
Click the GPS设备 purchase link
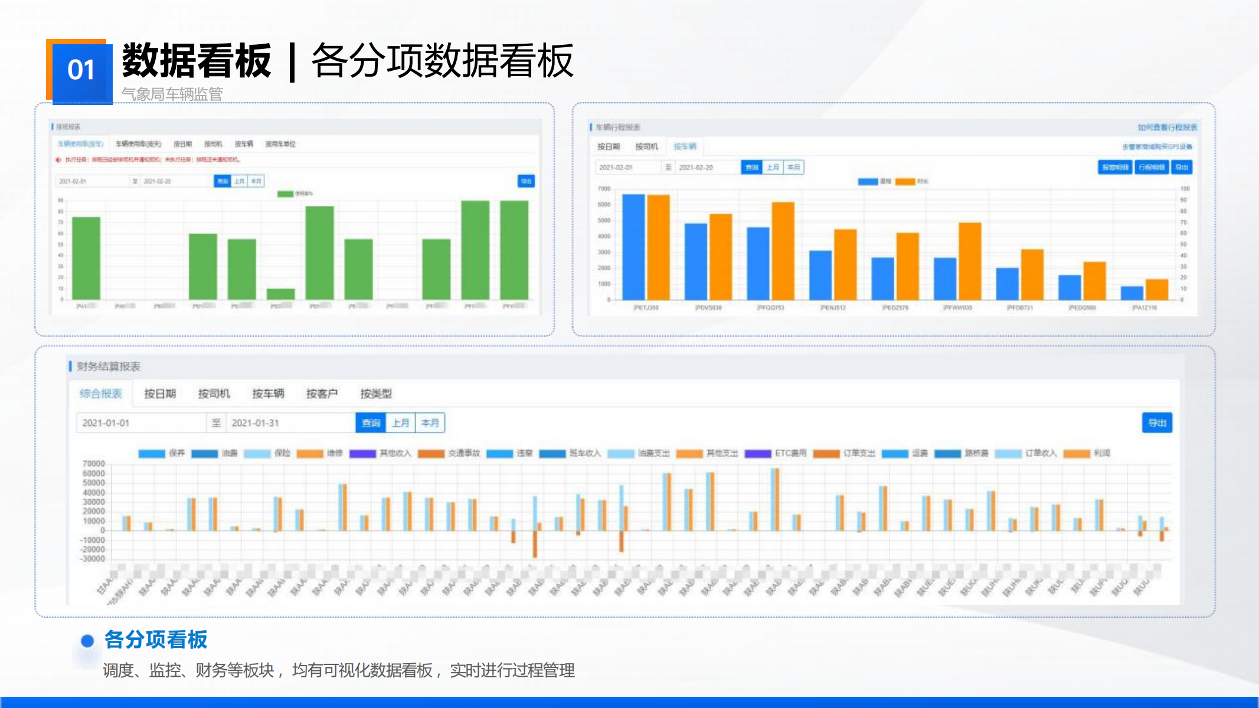(x=1157, y=146)
